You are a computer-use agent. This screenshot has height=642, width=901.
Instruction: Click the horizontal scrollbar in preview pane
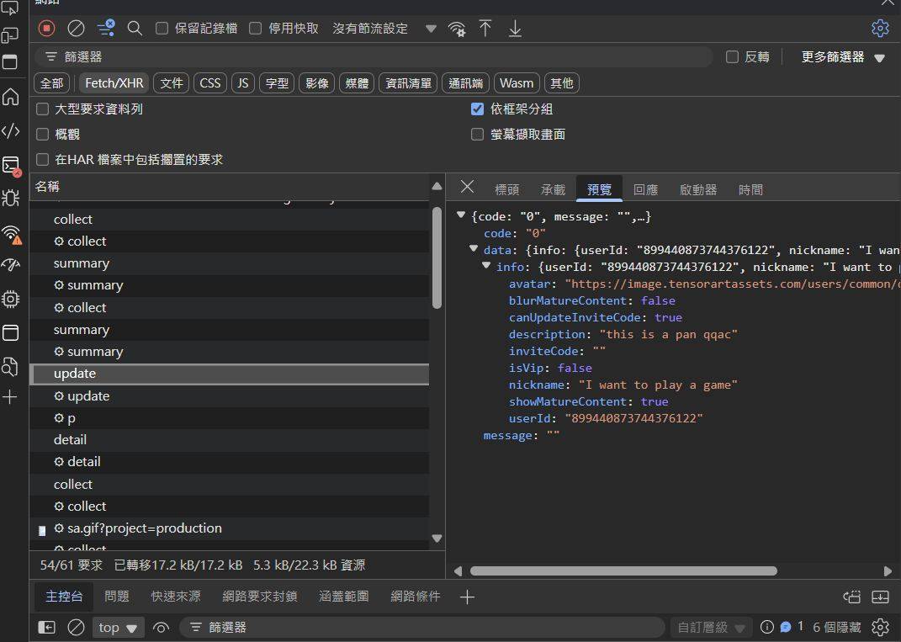pos(623,570)
